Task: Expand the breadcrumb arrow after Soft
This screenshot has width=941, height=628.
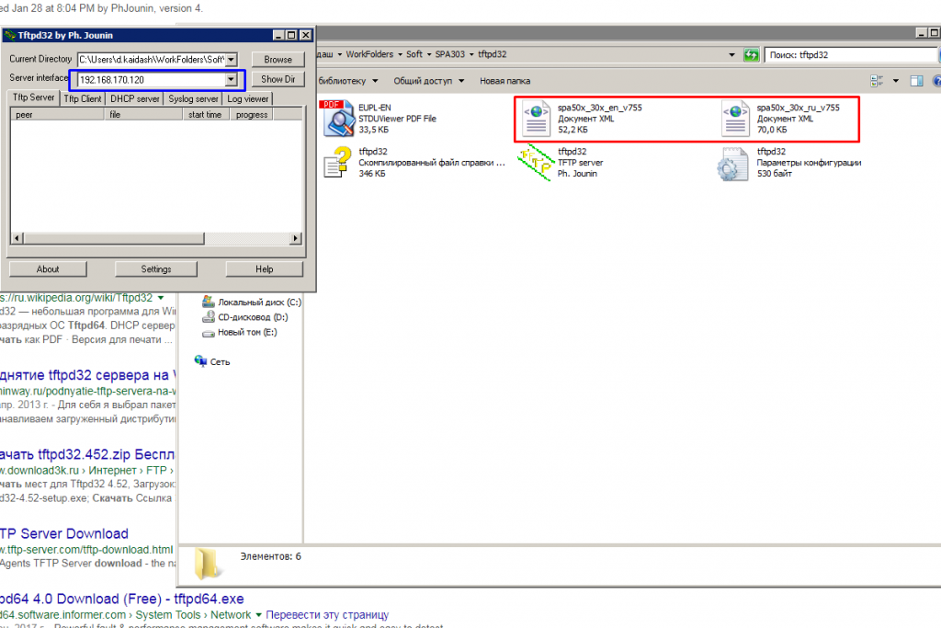Action: click(428, 54)
